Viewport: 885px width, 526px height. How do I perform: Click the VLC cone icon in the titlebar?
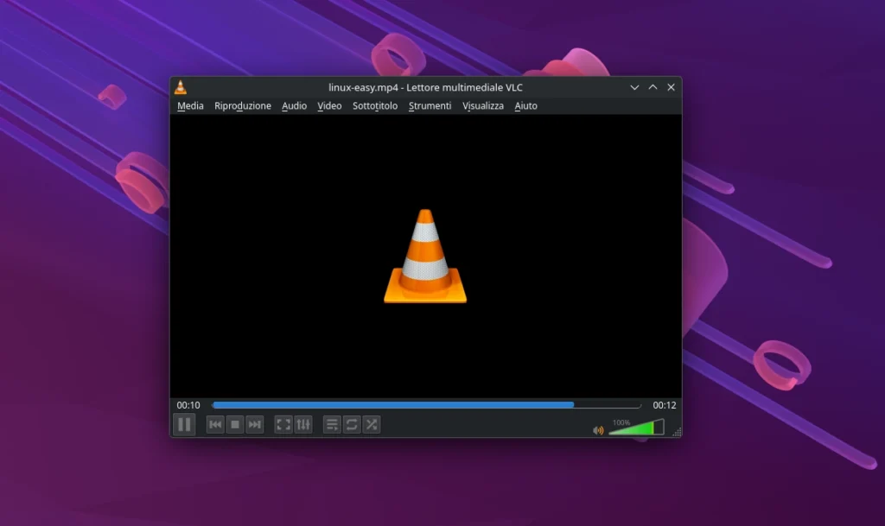pyautogui.click(x=181, y=86)
